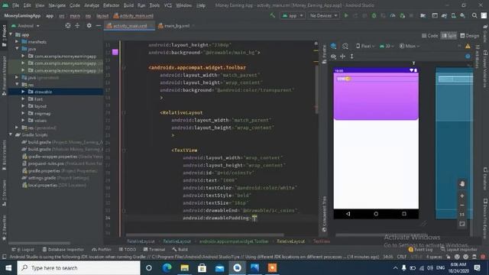
Task: Open the Logcat tool window
Action: [x=23, y=250]
